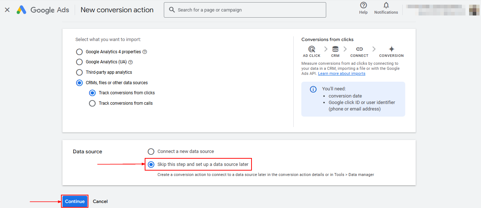Select Skip this step and set up later

[x=151, y=164]
